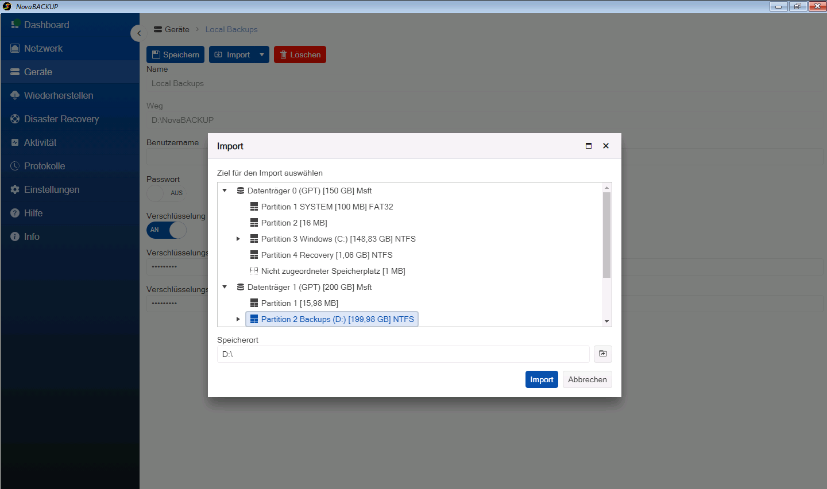This screenshot has height=489, width=827.
Task: Open the Netzwerk sidebar item
Action: pyautogui.click(x=70, y=48)
